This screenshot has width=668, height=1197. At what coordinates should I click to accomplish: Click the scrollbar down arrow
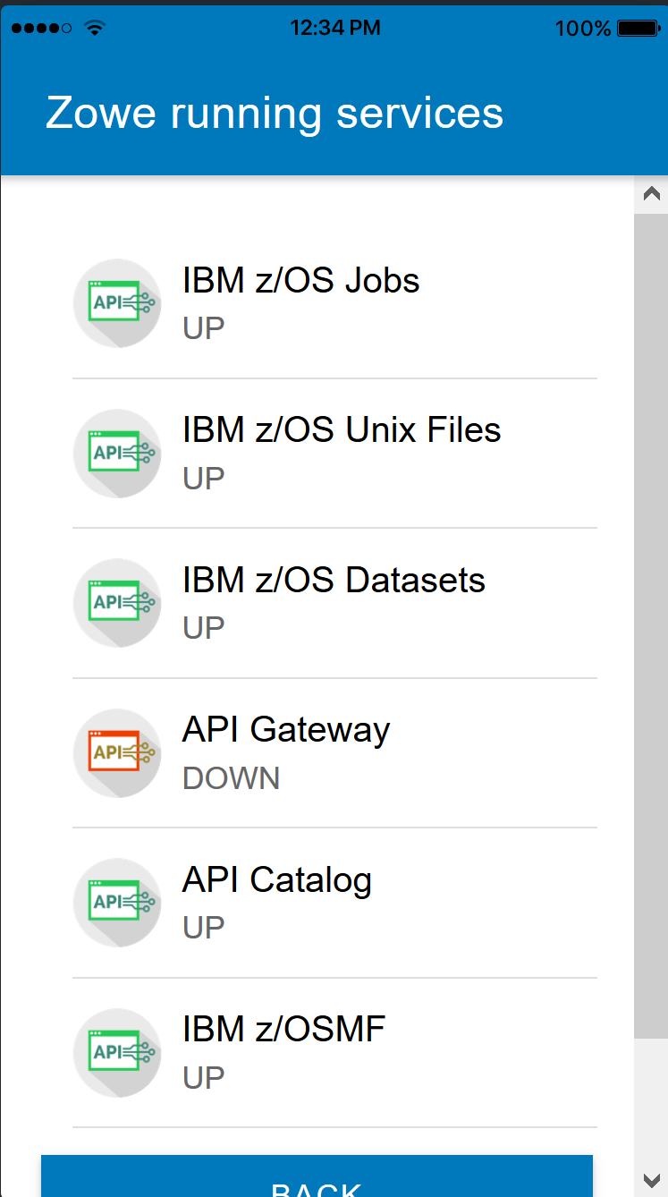pyautogui.click(x=651, y=1179)
